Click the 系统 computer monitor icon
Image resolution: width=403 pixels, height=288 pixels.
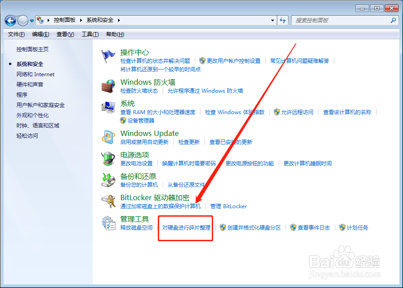pyautogui.click(x=108, y=107)
